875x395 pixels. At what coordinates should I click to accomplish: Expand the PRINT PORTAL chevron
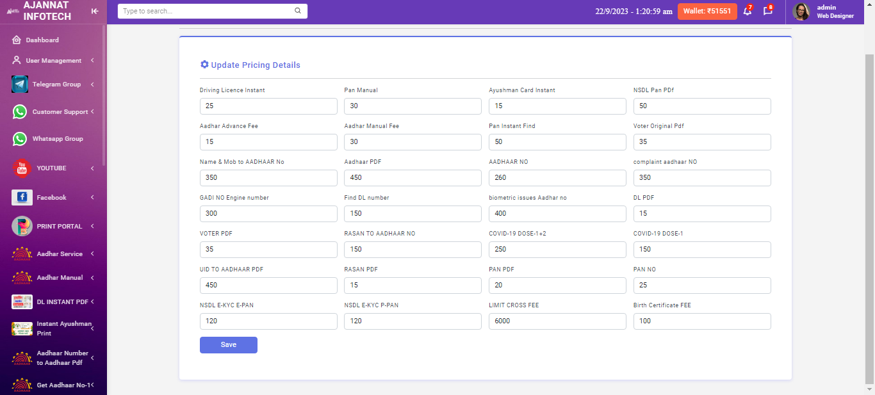[92, 226]
